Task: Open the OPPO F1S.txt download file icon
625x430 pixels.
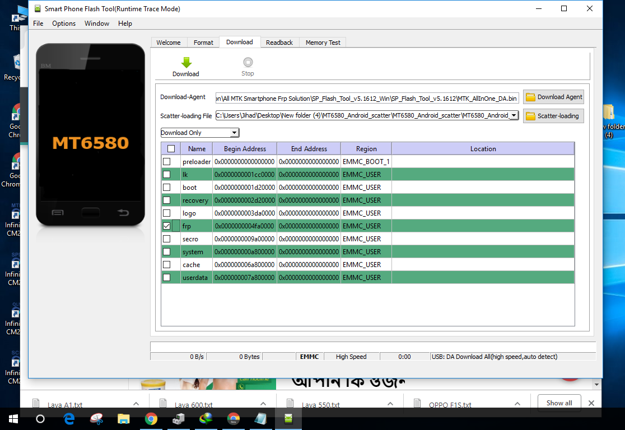Action: 417,404
